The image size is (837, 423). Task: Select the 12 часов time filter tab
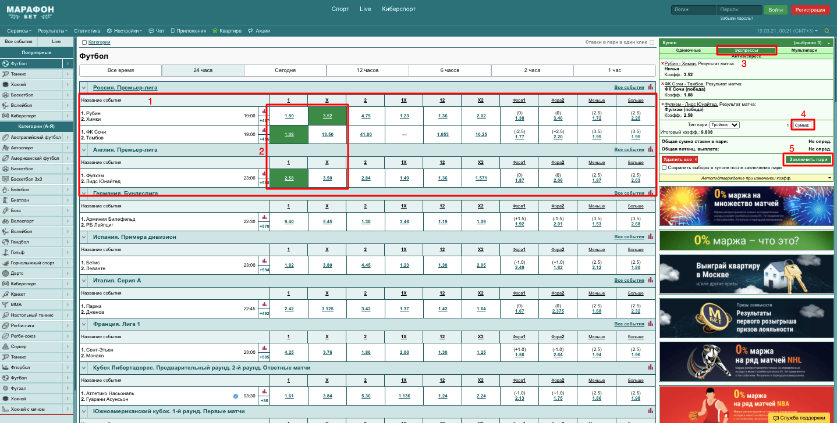[x=368, y=70]
